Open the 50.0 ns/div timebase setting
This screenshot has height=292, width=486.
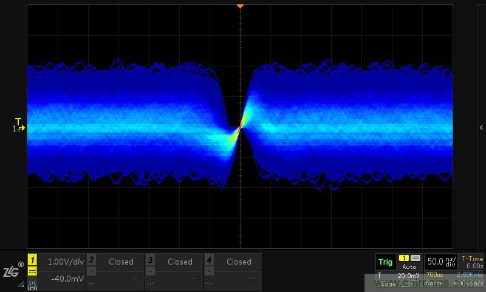click(440, 262)
